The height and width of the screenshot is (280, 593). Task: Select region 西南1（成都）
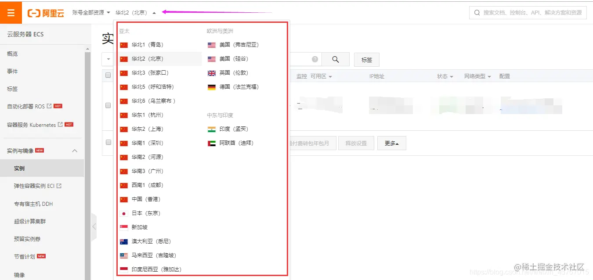click(147, 185)
